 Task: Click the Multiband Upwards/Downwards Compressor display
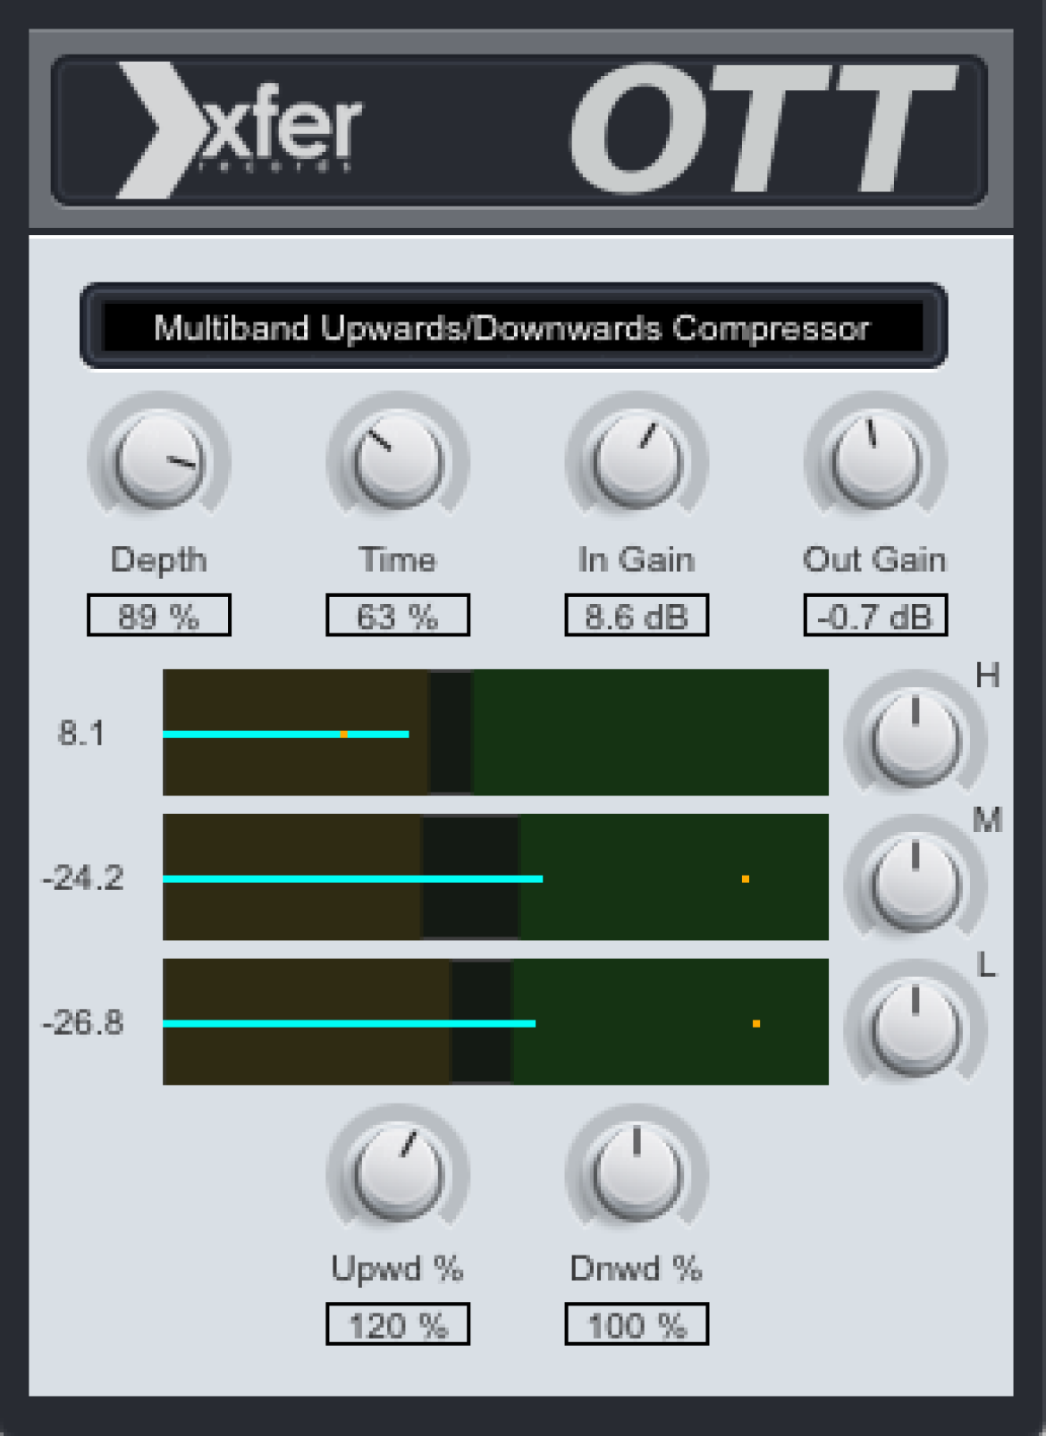pyautogui.click(x=513, y=326)
